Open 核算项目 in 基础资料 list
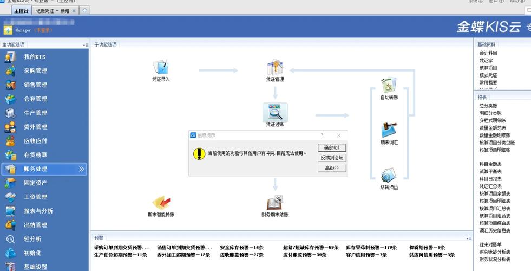Viewport: 531px width, 271px height. coord(488,68)
